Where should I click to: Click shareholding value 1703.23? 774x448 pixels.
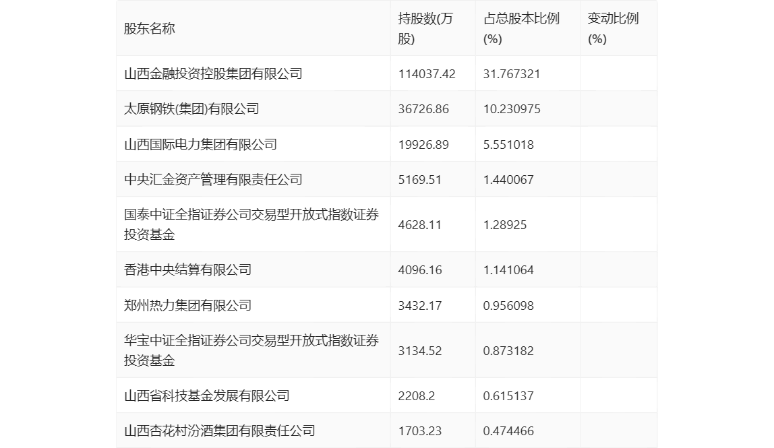pos(420,430)
